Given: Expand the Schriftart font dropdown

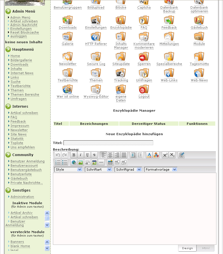Looking at the screenshot, I should click(x=98, y=170).
